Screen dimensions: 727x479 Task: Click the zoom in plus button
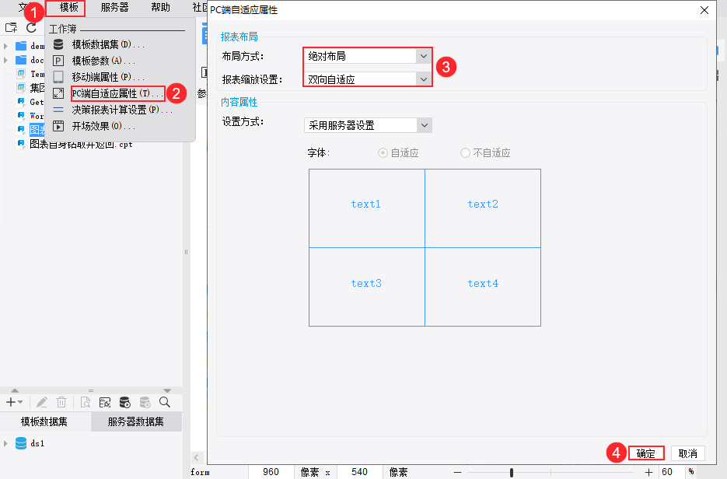648,473
